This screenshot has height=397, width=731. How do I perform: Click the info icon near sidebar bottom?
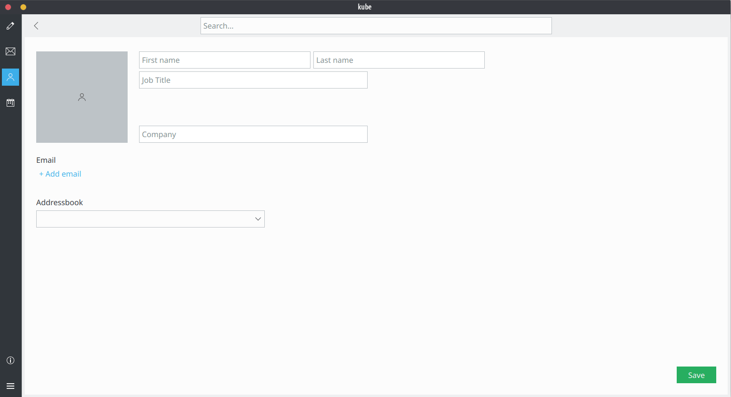10,360
